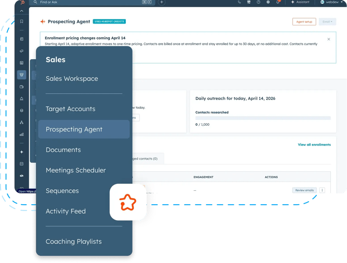The image size is (347, 263).
Task: Select Prospecting Agent in the Sales menu
Action: tap(84, 129)
